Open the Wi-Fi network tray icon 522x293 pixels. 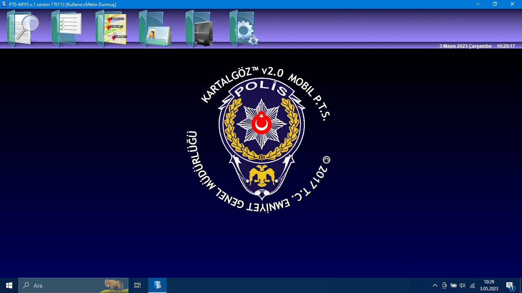(x=472, y=285)
